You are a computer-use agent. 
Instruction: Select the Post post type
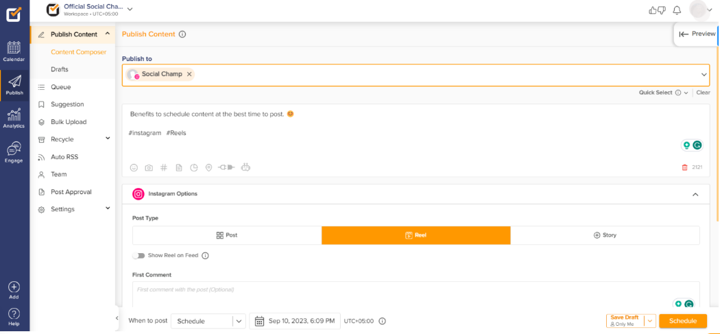click(227, 235)
